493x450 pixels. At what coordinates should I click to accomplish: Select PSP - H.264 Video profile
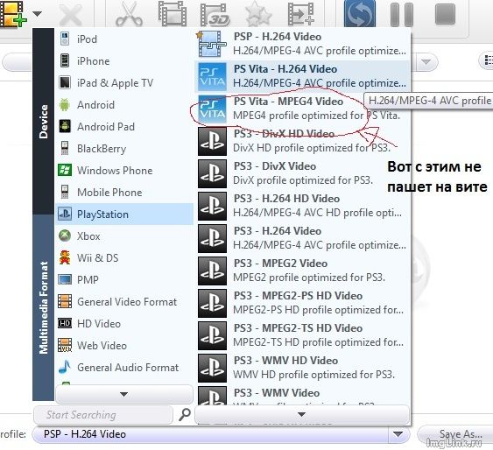pyautogui.click(x=302, y=44)
